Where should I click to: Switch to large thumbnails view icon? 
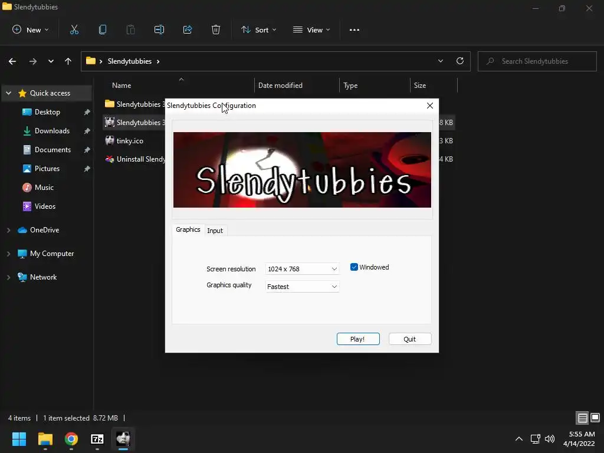pyautogui.click(x=595, y=418)
